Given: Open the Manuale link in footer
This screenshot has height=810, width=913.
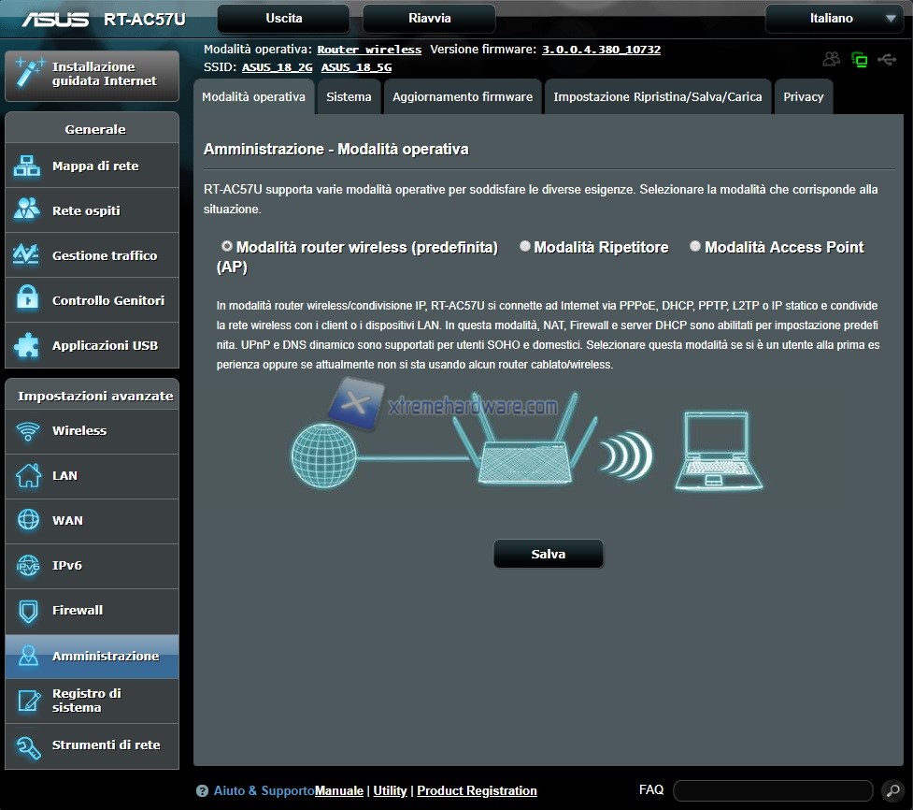Looking at the screenshot, I should click(339, 791).
